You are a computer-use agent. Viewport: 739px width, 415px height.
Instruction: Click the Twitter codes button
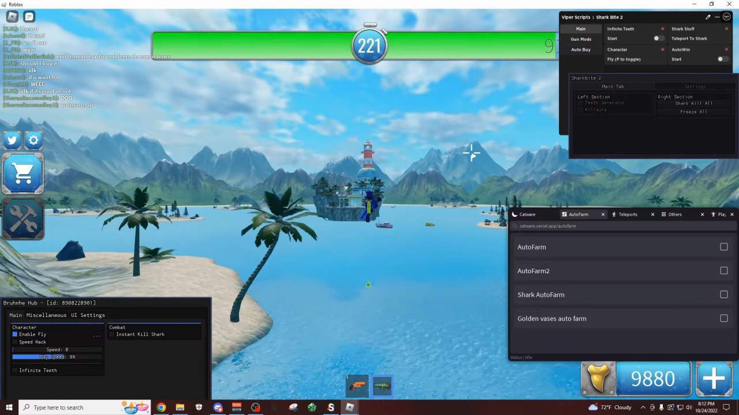tap(12, 140)
